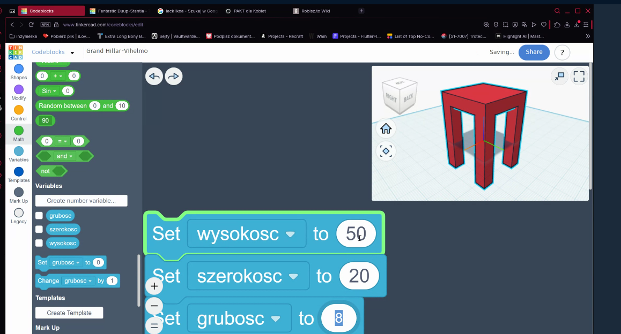Reload the browser page
The width and height of the screenshot is (621, 334).
[x=31, y=25]
